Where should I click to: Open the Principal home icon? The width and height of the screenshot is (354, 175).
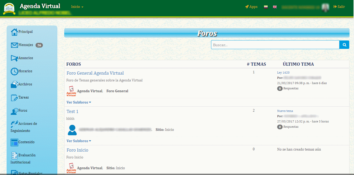[x=14, y=32]
